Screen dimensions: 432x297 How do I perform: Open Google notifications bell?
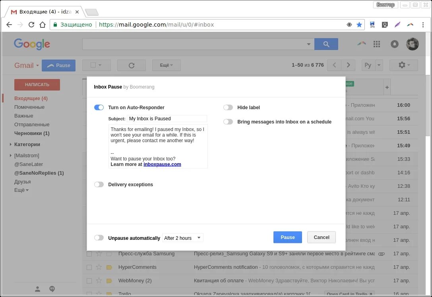click(395, 44)
